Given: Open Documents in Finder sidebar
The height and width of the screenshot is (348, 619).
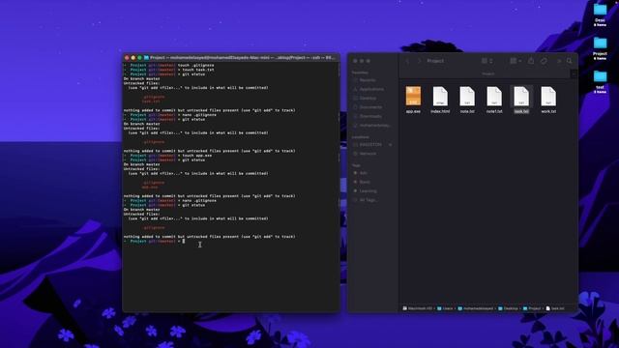Looking at the screenshot, I should coord(370,107).
